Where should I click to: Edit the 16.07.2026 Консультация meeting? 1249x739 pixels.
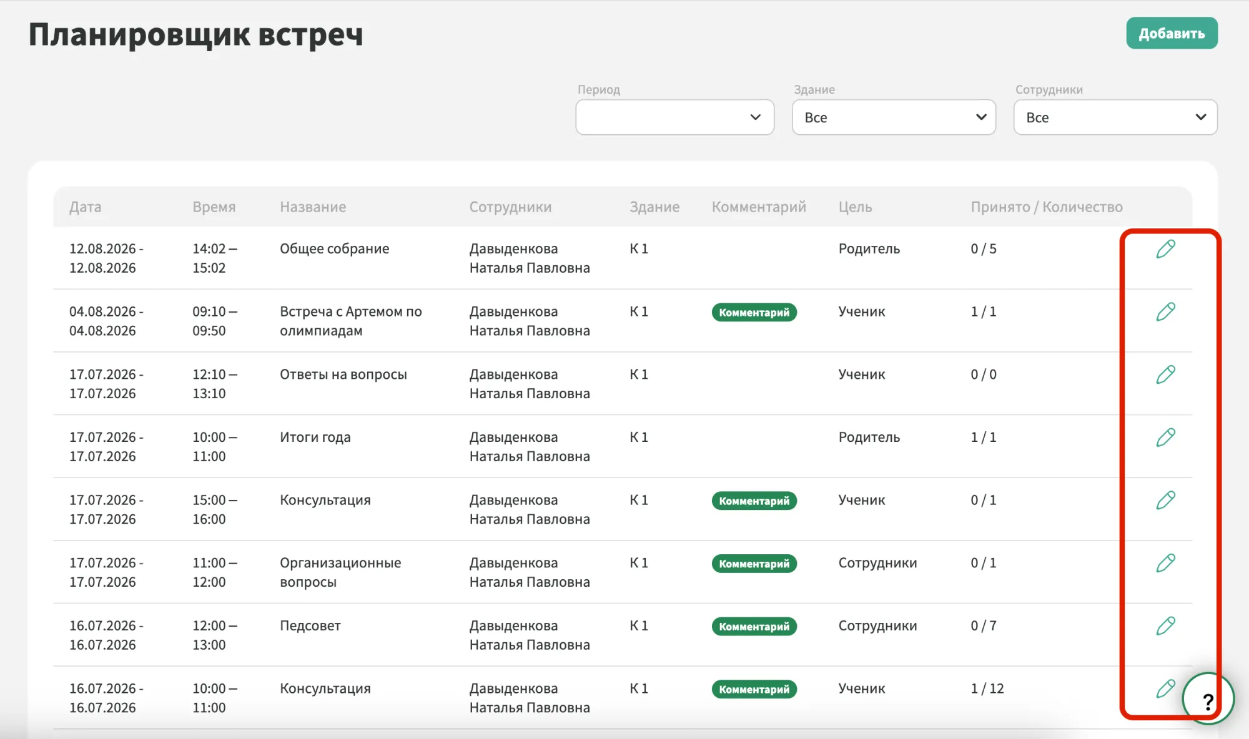tap(1165, 688)
